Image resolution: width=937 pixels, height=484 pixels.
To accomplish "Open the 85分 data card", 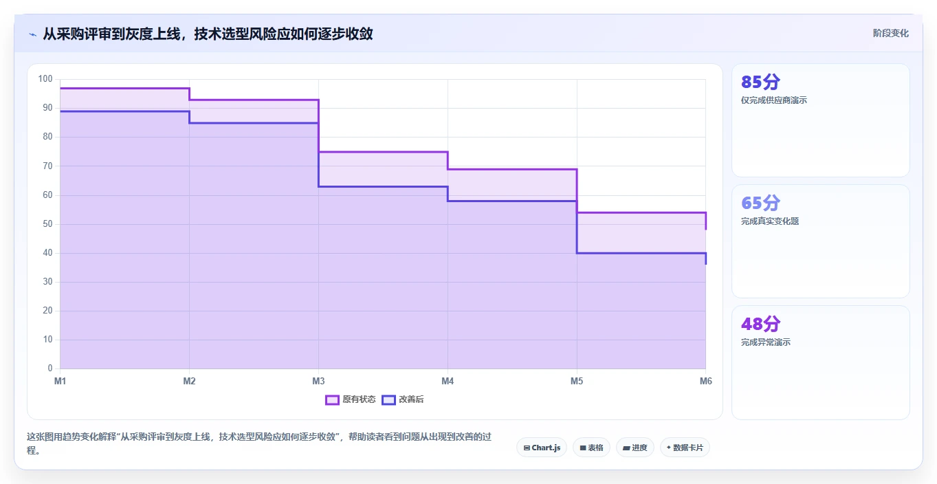I will (x=821, y=120).
